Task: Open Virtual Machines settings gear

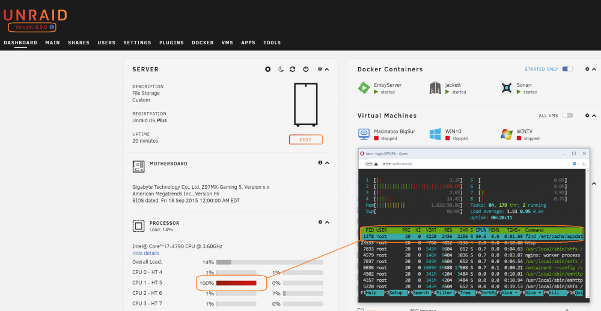Action: pos(587,116)
